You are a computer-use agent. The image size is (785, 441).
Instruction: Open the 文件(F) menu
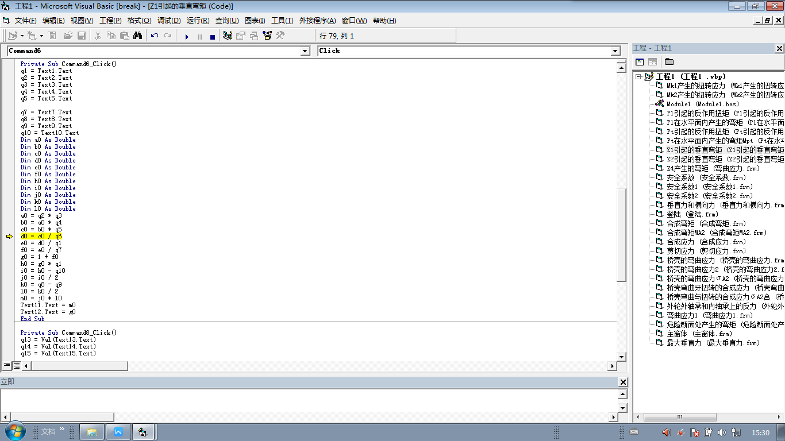click(26, 21)
